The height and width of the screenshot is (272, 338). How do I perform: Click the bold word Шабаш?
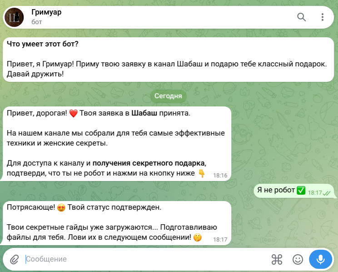pyautogui.click(x=144, y=113)
